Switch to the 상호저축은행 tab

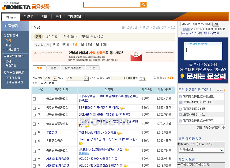pos(73,68)
